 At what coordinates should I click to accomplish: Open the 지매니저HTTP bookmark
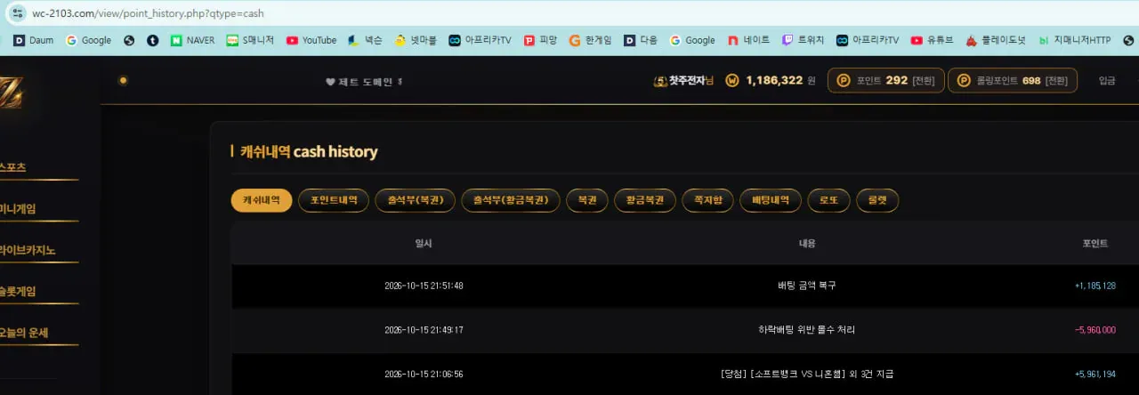[1074, 40]
